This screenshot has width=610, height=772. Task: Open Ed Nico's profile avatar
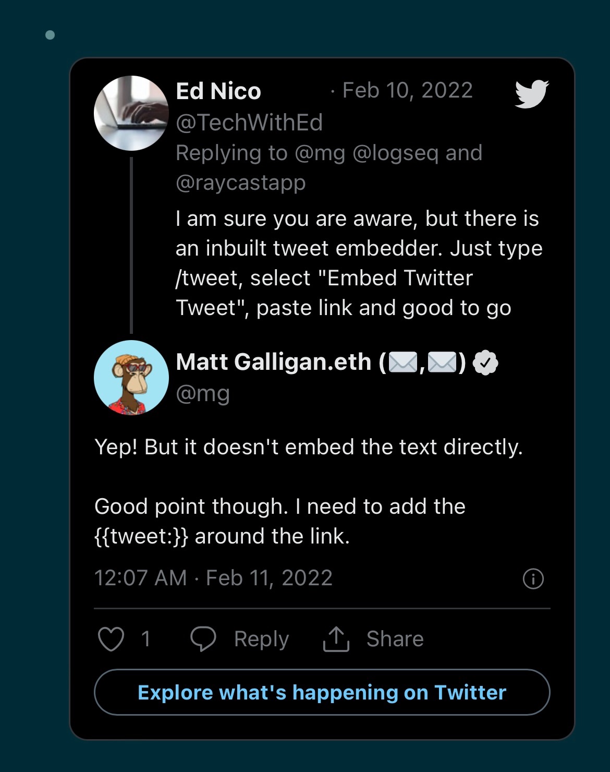[x=131, y=113]
